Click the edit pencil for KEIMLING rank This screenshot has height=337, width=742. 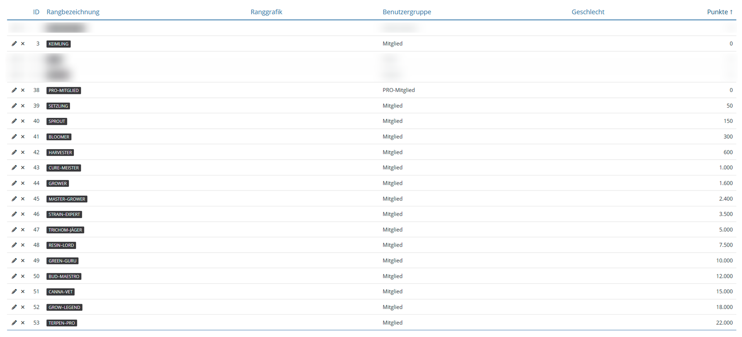pos(14,44)
